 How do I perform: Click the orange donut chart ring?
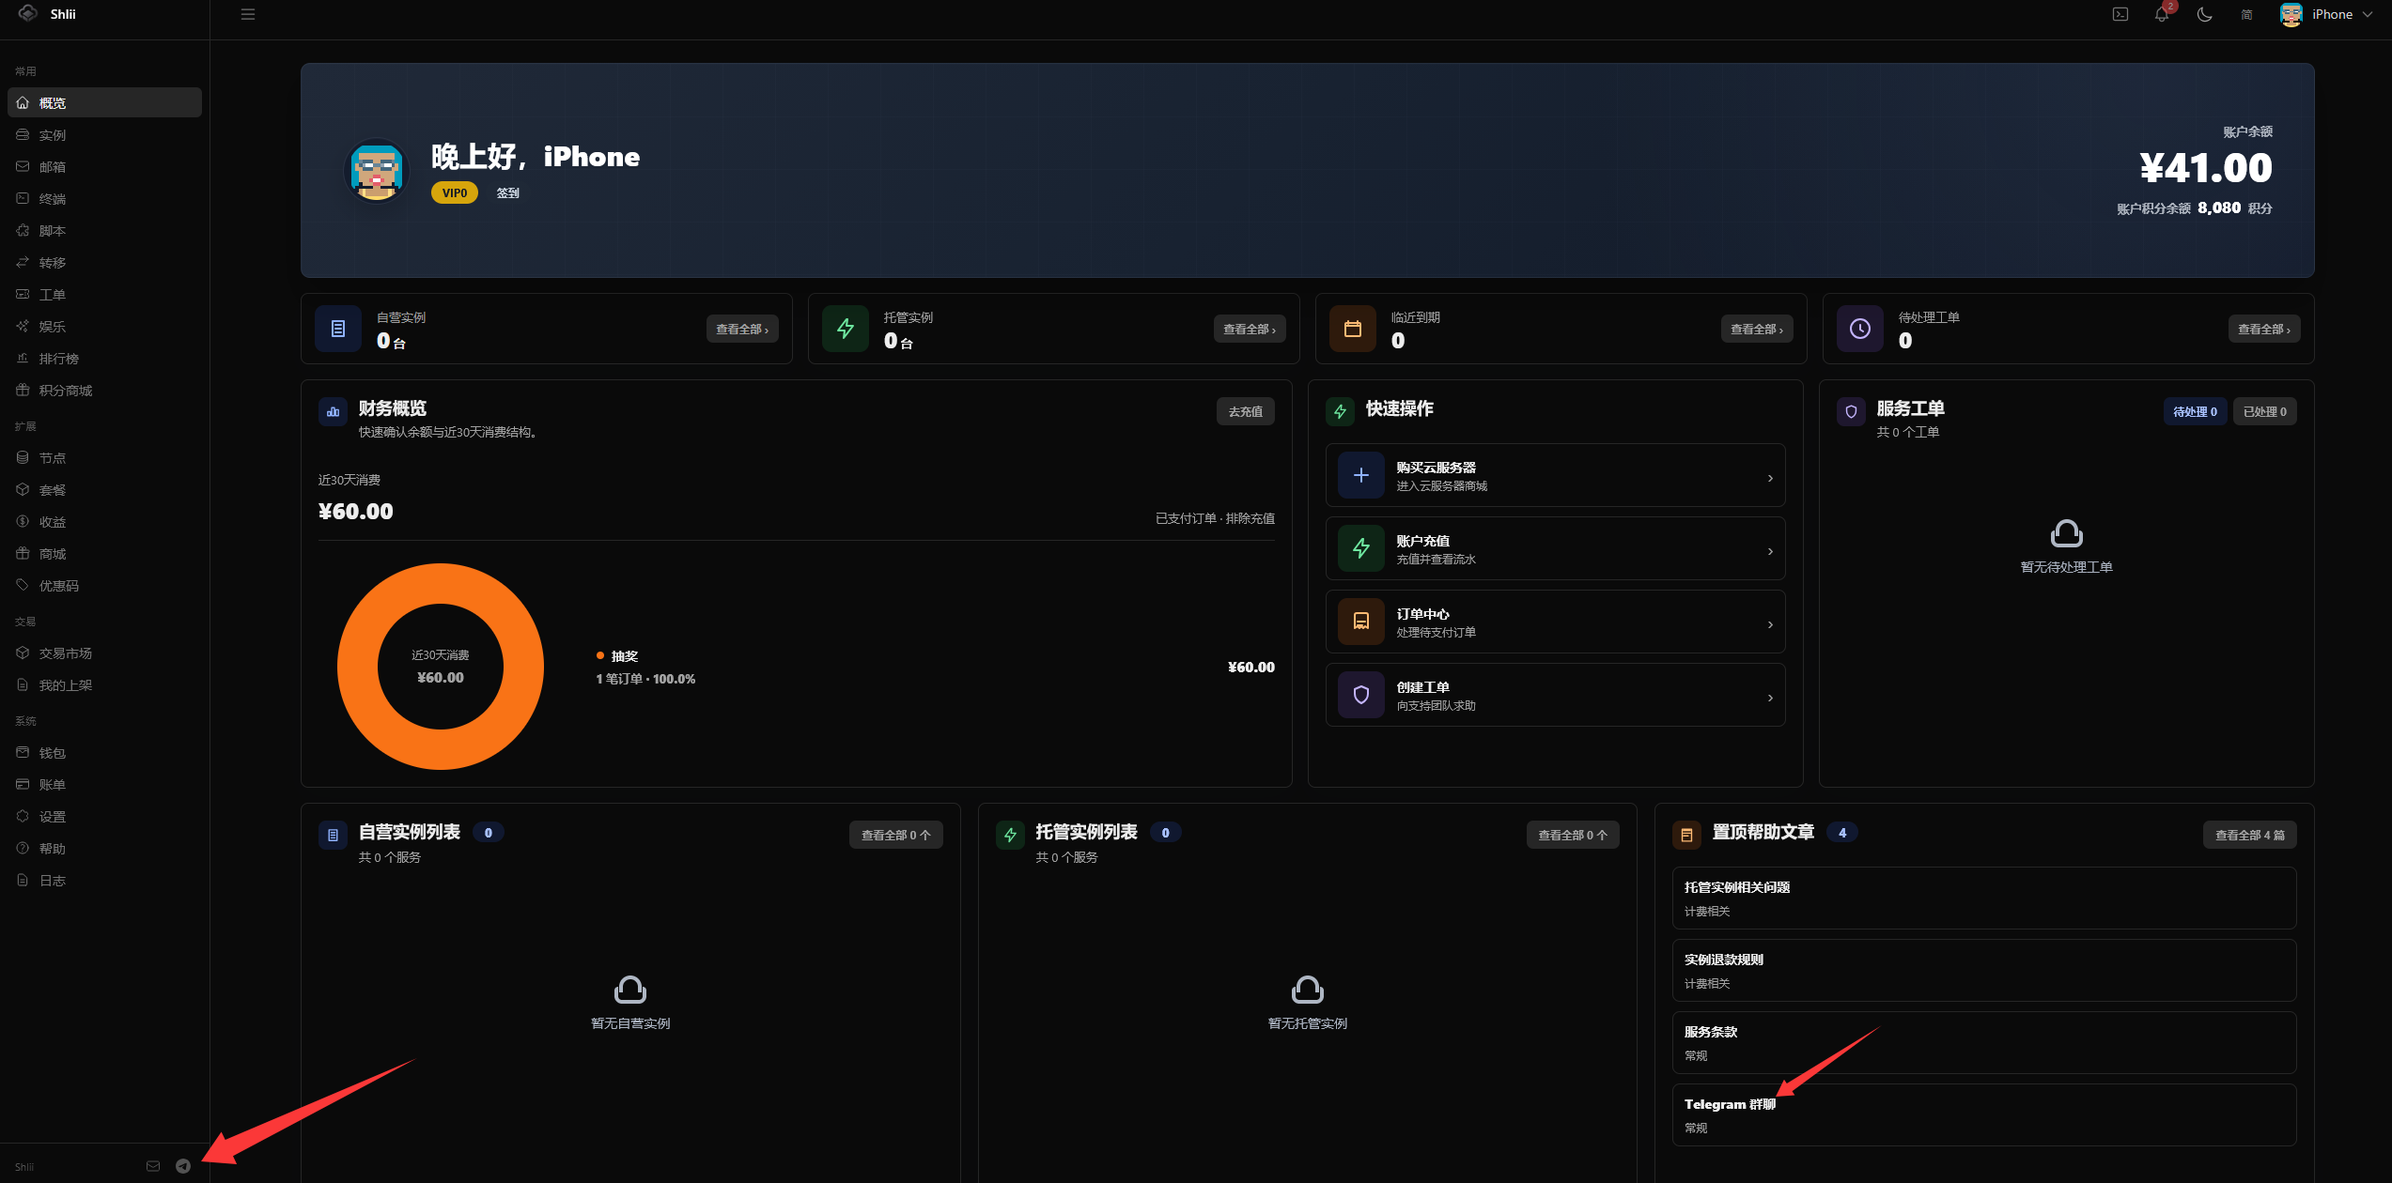pos(357,667)
